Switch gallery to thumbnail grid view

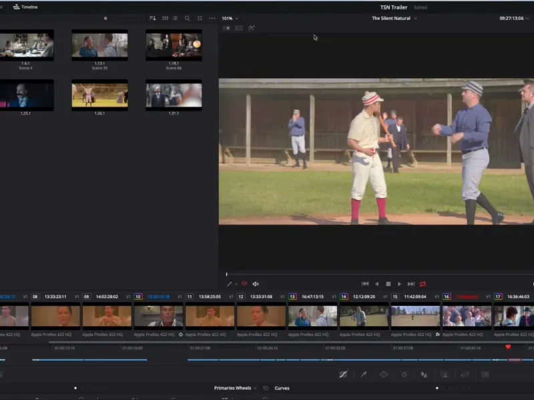pyautogui.click(x=165, y=19)
